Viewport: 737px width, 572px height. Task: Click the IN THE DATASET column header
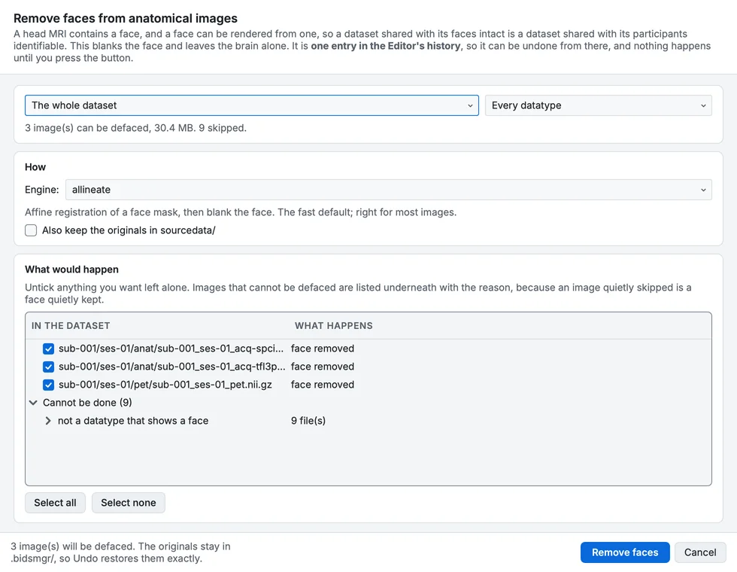[x=71, y=325]
